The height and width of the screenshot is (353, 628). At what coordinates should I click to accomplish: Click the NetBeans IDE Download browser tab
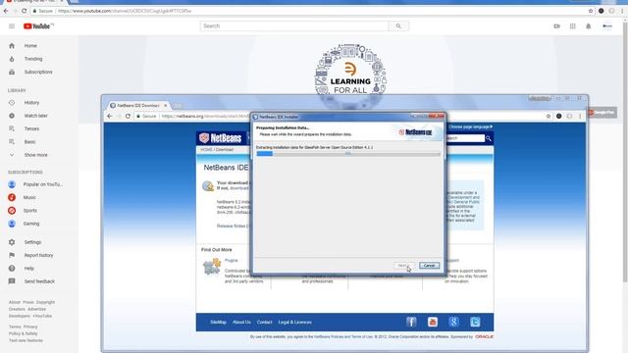[x=138, y=106]
